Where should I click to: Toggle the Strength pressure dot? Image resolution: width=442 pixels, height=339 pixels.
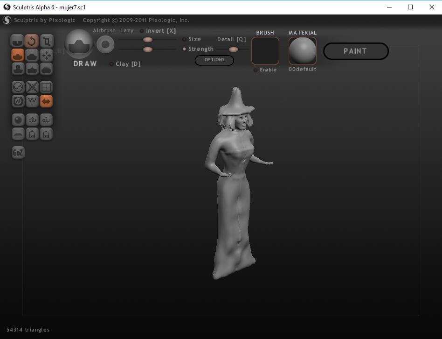pos(184,49)
